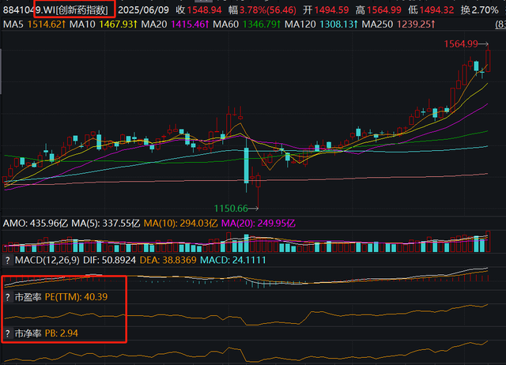
Task: Select the 8841049.WI[创新药指数] index title
Action: pyautogui.click(x=55, y=10)
